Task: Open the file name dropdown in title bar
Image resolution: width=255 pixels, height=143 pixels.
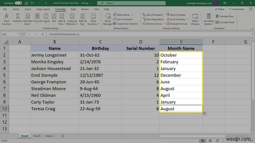Action: click(91, 3)
